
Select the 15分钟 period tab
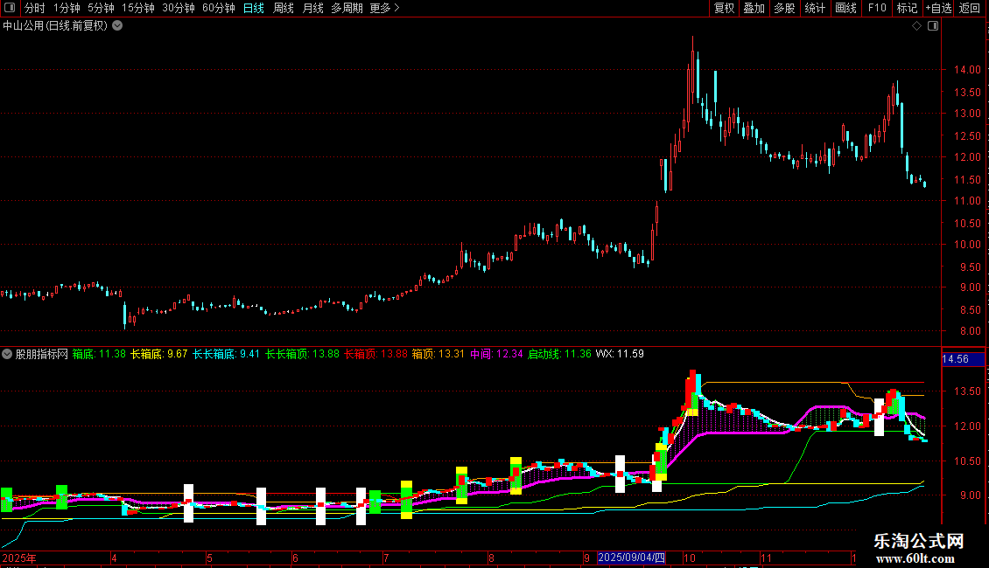click(x=138, y=8)
